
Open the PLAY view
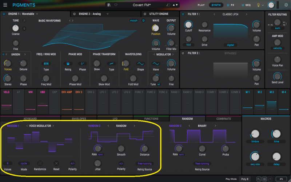(201, 5)
